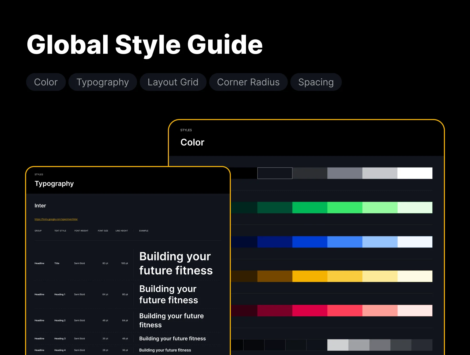This screenshot has height=355, width=470.
Task: Click the Inter font name
Action: (x=40, y=206)
